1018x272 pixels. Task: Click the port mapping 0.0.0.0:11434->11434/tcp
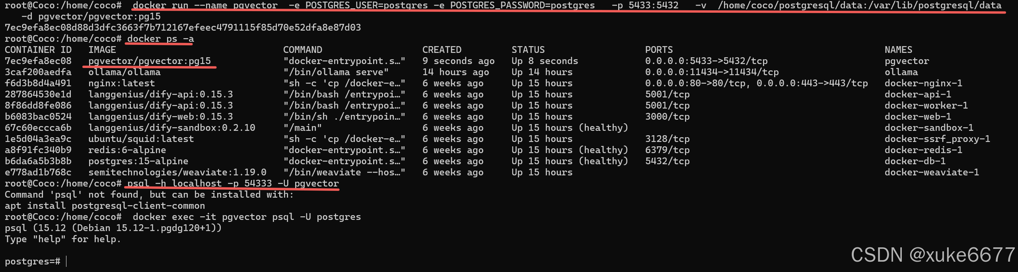point(712,72)
